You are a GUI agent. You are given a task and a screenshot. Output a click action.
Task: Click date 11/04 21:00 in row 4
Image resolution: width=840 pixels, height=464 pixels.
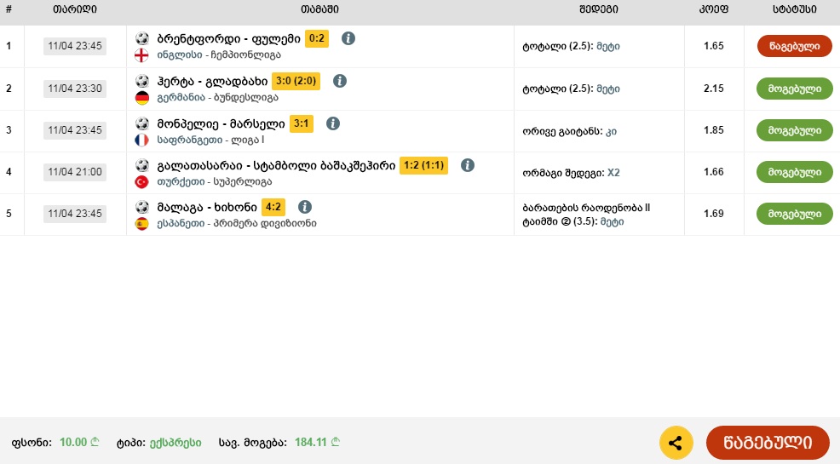point(75,172)
